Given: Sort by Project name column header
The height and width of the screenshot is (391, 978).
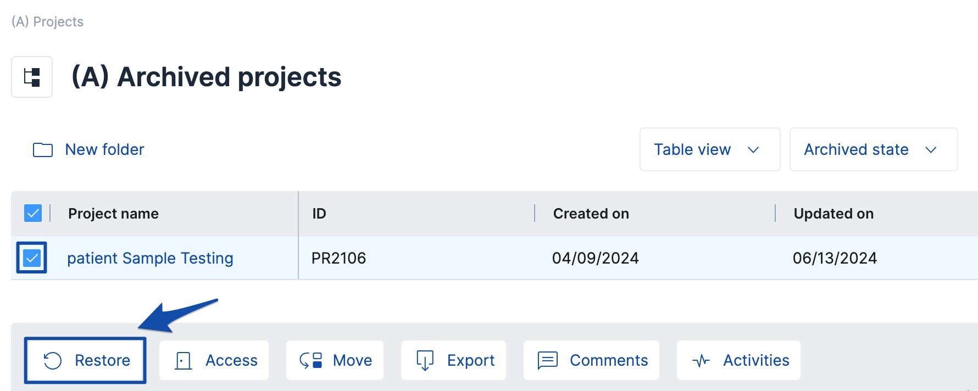Looking at the screenshot, I should (x=113, y=214).
